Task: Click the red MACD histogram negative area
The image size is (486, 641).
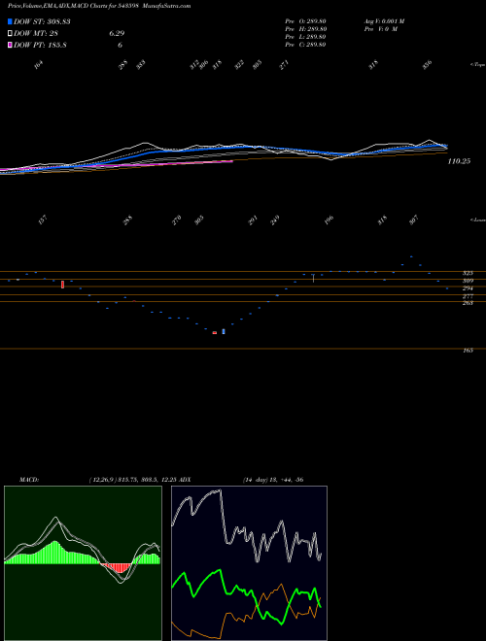Action: point(118,568)
